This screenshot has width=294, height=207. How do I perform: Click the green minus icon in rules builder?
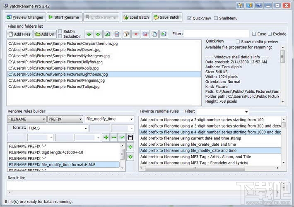tap(114, 137)
